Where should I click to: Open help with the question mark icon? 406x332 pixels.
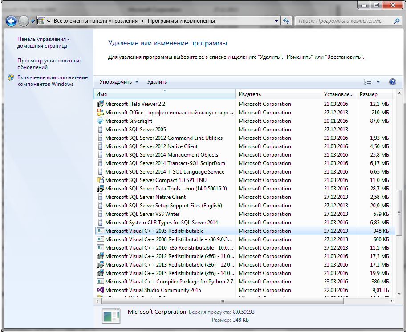click(392, 82)
